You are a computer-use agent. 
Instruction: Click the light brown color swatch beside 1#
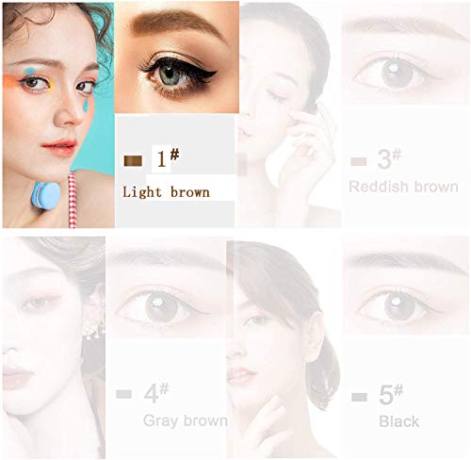[x=133, y=160]
